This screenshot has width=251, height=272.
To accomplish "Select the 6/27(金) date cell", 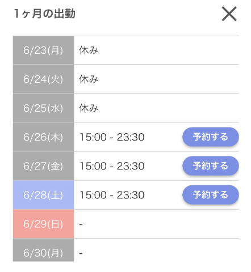I will click(43, 166).
